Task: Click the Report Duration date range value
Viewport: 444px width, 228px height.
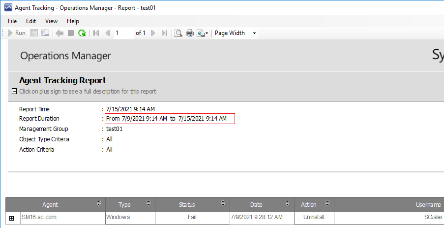Action: tap(167, 119)
